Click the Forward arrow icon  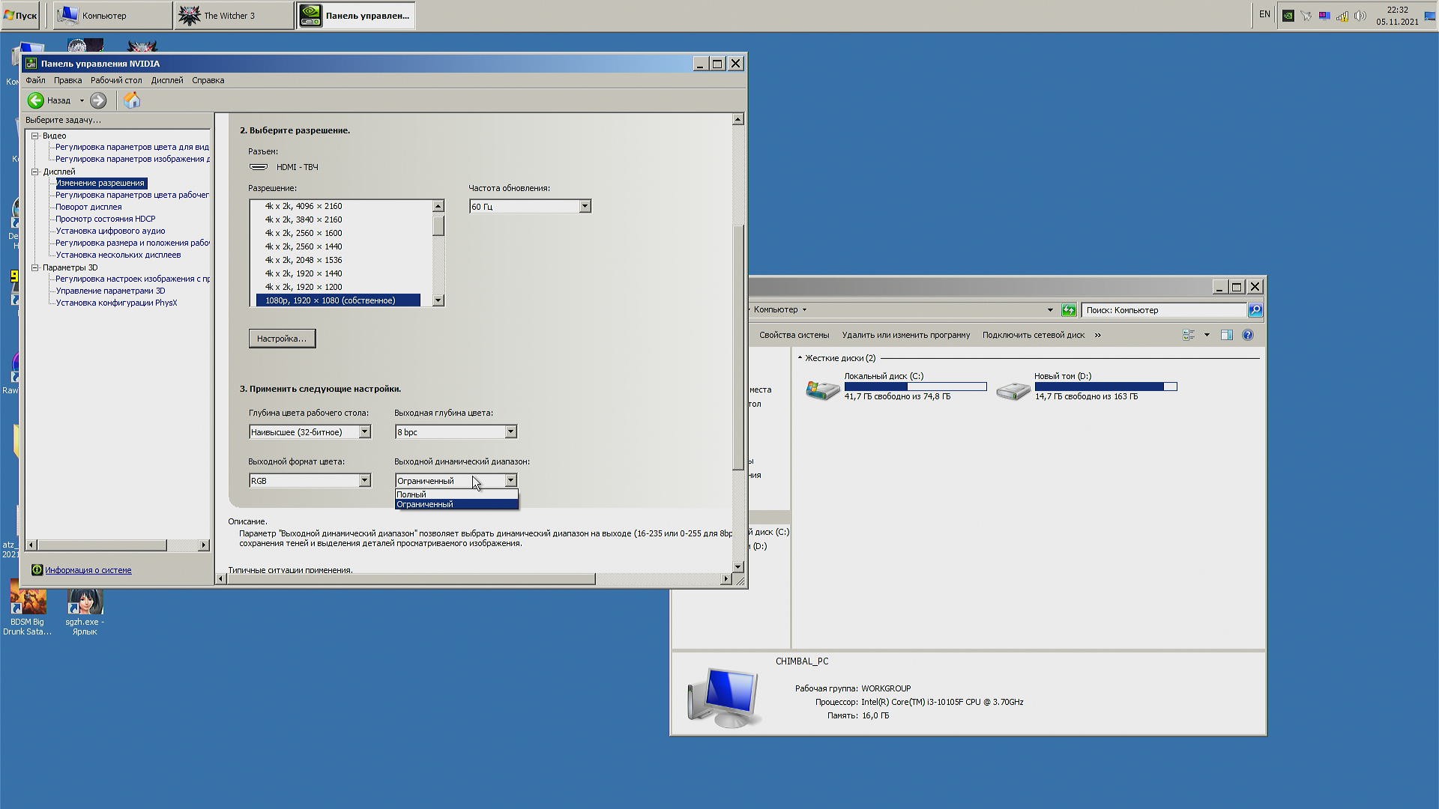[x=98, y=100]
